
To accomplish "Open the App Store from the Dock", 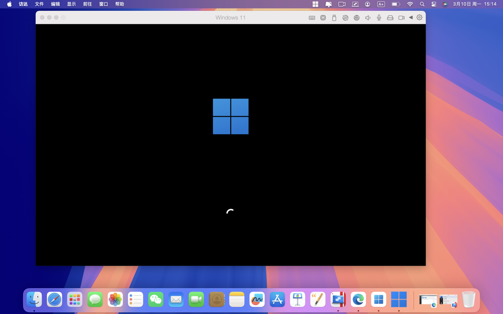I will tap(277, 299).
